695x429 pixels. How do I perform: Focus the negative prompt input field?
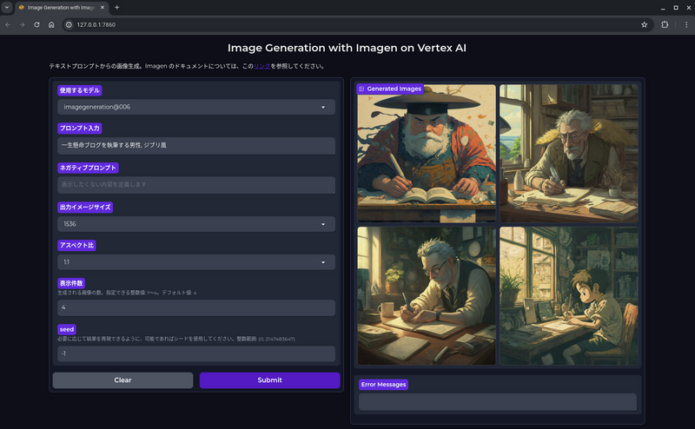click(x=196, y=185)
